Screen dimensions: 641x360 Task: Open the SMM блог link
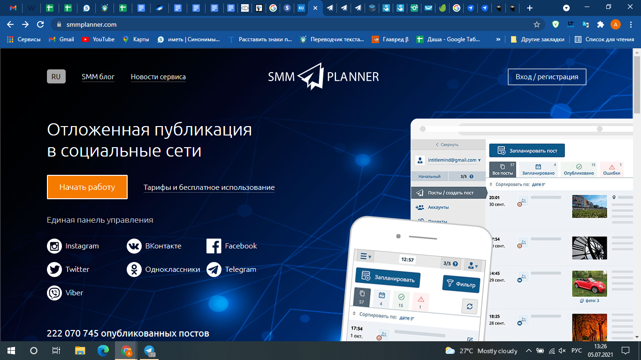pyautogui.click(x=98, y=77)
